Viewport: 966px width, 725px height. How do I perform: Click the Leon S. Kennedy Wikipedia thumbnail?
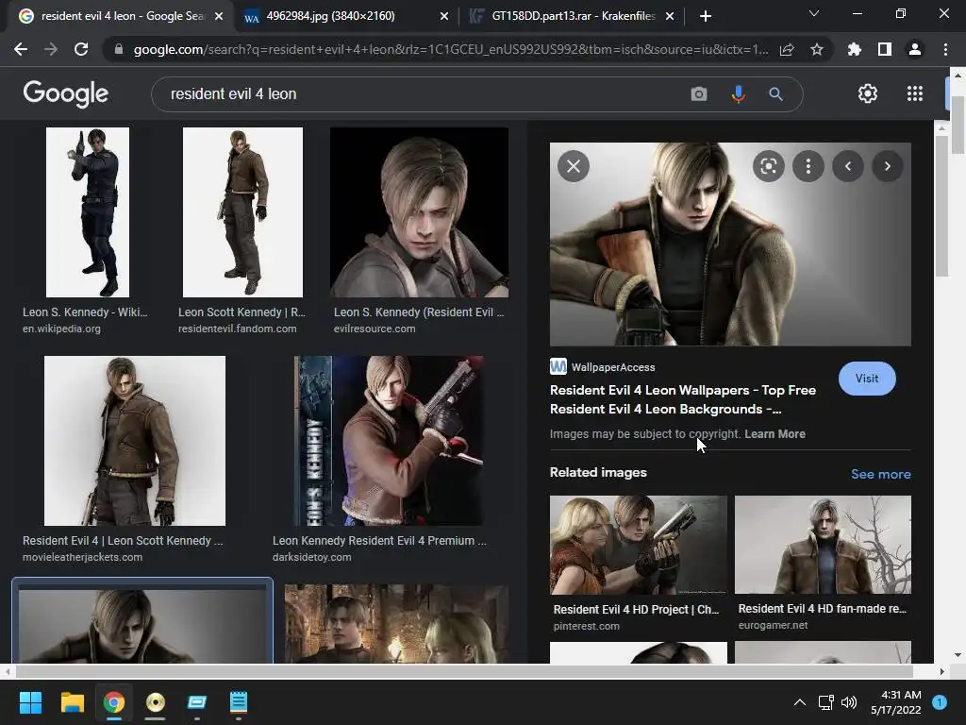tap(88, 212)
